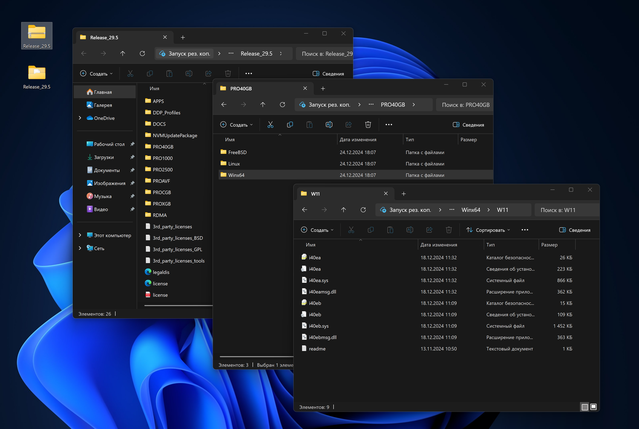The width and height of the screenshot is (639, 429).
Task: Switch W11 window to large thumbnails view
Action: [593, 407]
